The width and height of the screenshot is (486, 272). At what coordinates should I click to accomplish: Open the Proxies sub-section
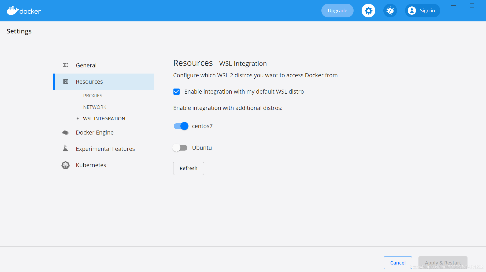pos(92,95)
